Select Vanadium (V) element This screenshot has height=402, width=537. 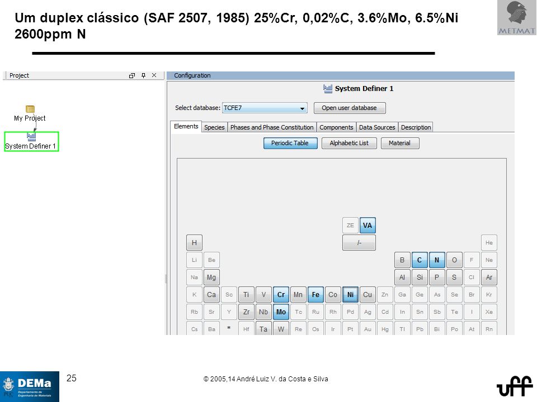263,295
